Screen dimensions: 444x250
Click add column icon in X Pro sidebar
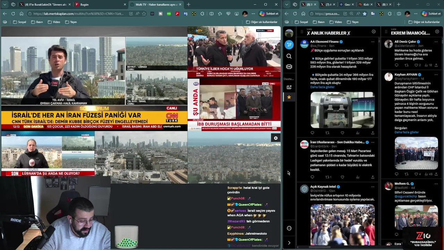pos(289,67)
